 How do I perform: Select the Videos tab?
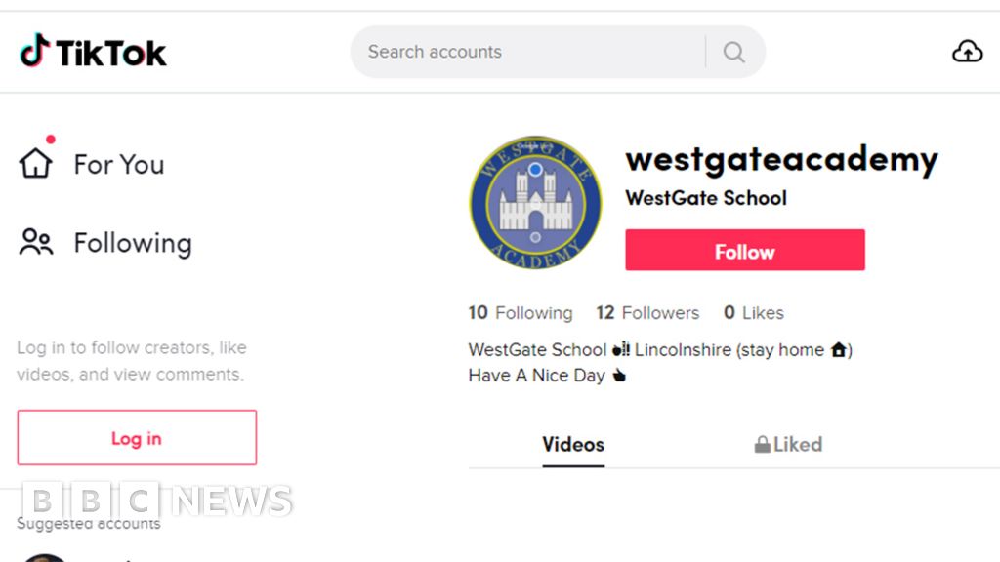click(573, 445)
